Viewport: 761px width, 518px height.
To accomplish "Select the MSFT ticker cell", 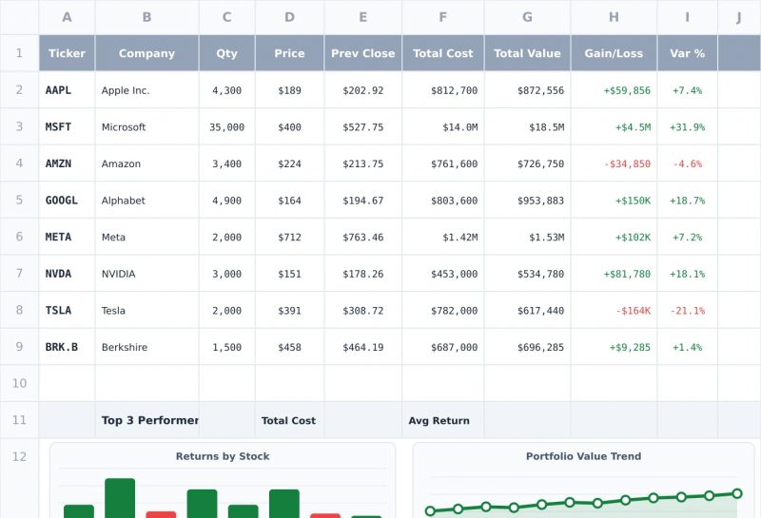I will click(x=67, y=127).
